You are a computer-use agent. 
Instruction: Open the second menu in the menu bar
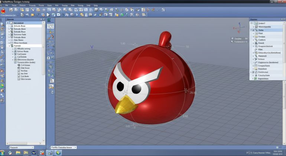[14, 6]
